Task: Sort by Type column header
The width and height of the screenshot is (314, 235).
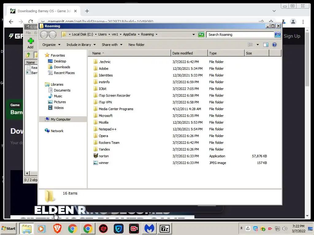Action: point(226,53)
